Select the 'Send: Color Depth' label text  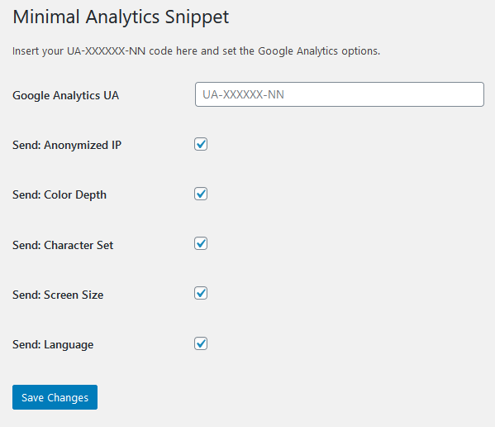coord(59,194)
